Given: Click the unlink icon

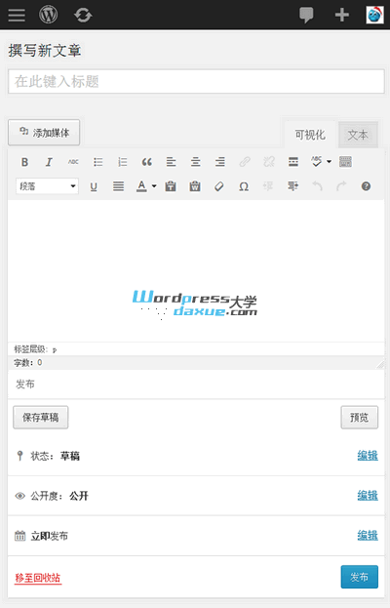Looking at the screenshot, I should [x=269, y=162].
